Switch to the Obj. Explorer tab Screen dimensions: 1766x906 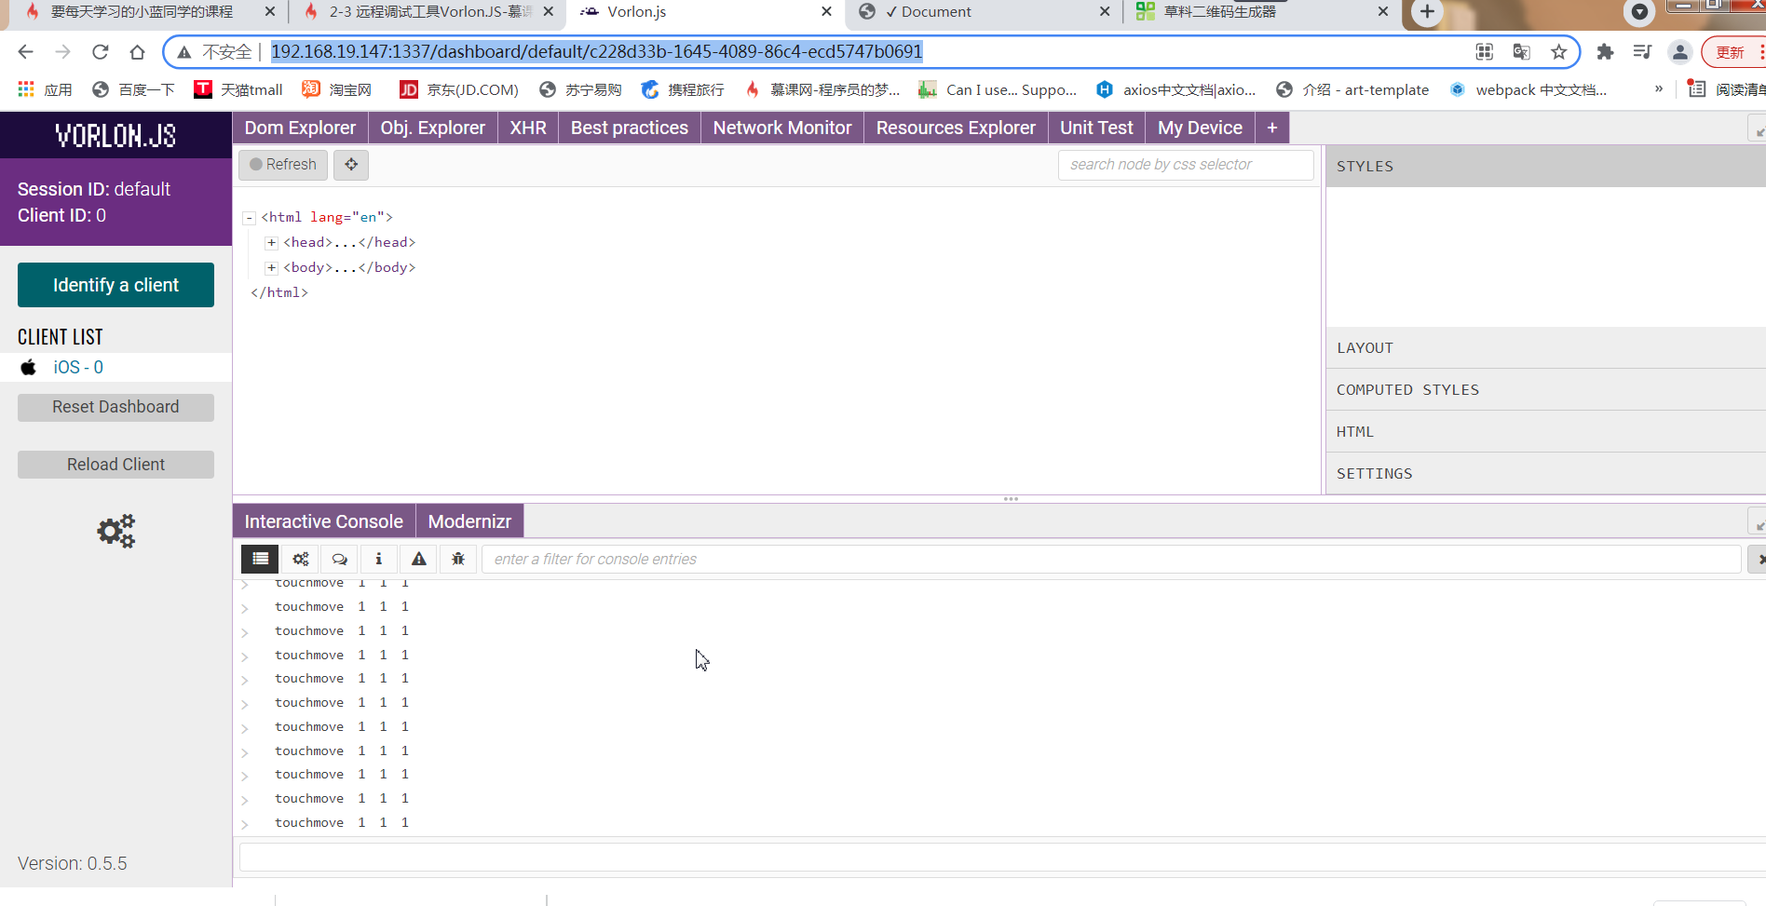click(433, 128)
